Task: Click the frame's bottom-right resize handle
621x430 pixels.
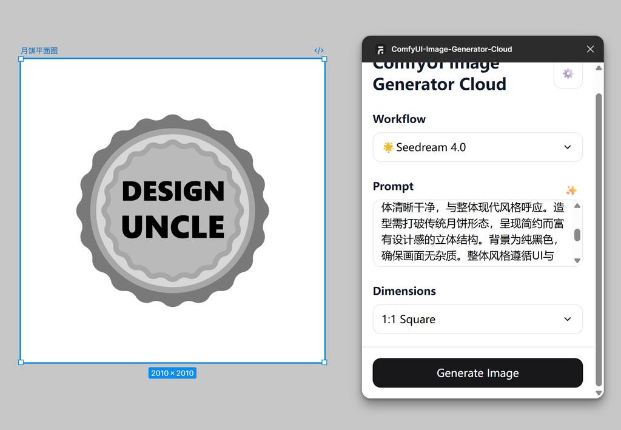Action: (324, 362)
